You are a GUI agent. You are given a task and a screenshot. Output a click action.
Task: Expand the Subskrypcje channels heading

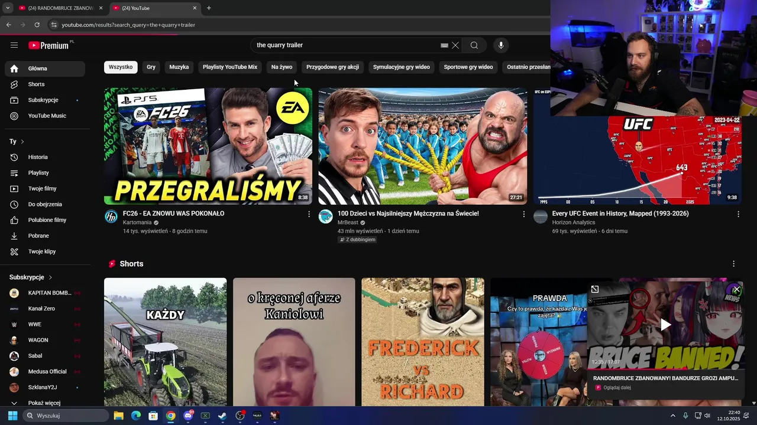pyautogui.click(x=31, y=277)
